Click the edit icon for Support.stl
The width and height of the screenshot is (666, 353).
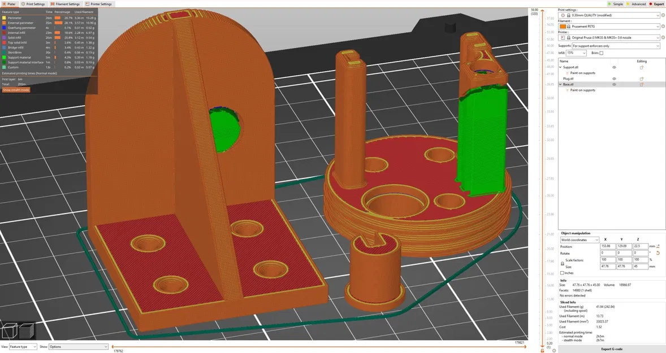point(641,67)
